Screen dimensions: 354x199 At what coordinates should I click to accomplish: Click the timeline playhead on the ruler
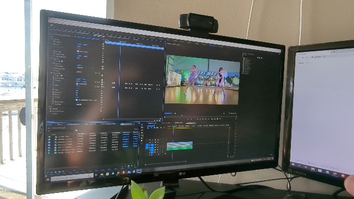click(173, 128)
